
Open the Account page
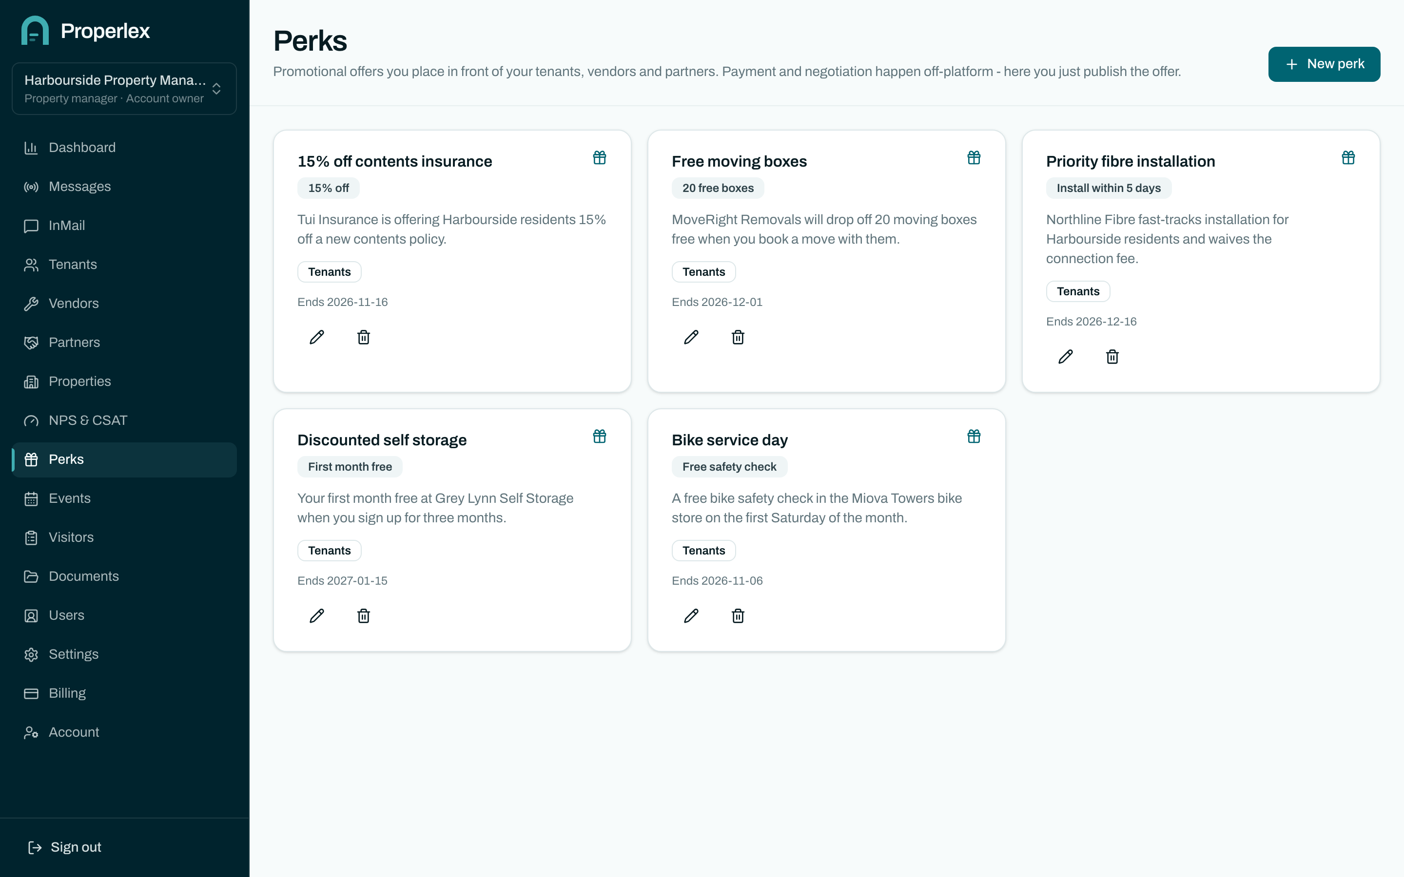coord(124,732)
